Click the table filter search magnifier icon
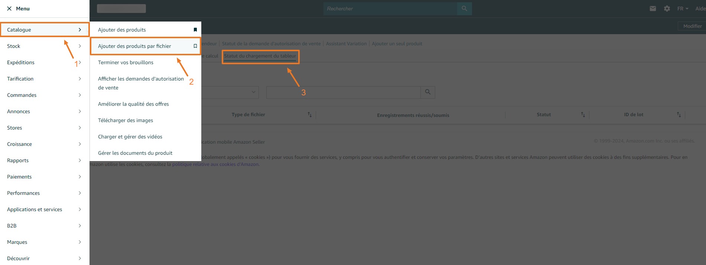Viewport: 706px width, 265px height. click(427, 92)
